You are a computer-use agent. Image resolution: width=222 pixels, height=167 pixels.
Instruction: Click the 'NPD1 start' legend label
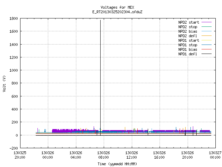pos(189,40)
